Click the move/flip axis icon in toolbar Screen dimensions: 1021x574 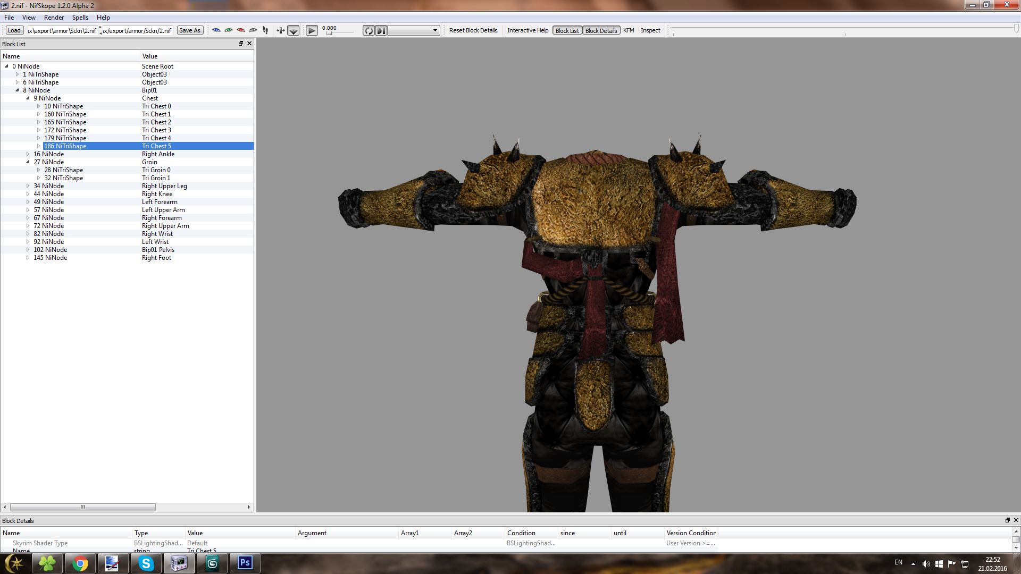(x=281, y=30)
